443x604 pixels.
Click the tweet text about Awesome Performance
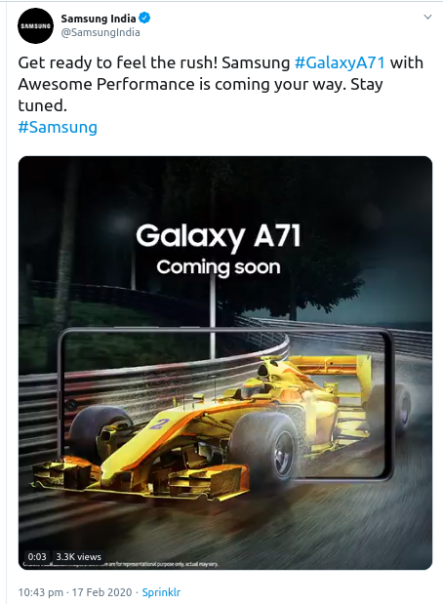(x=221, y=84)
